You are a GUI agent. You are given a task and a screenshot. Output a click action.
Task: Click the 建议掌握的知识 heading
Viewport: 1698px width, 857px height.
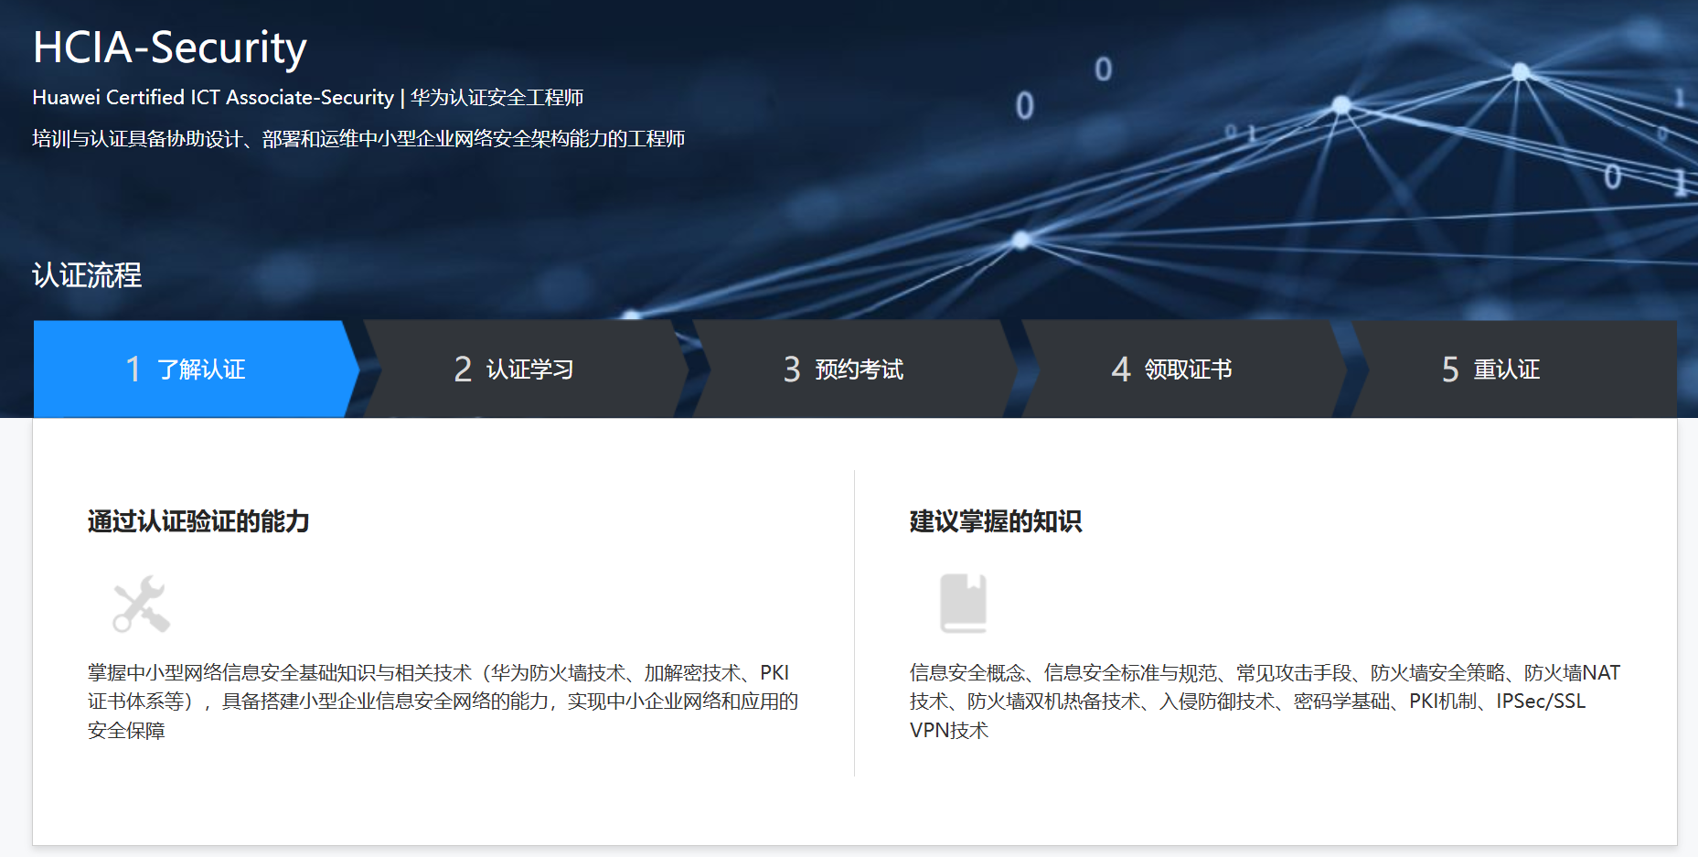tap(995, 521)
